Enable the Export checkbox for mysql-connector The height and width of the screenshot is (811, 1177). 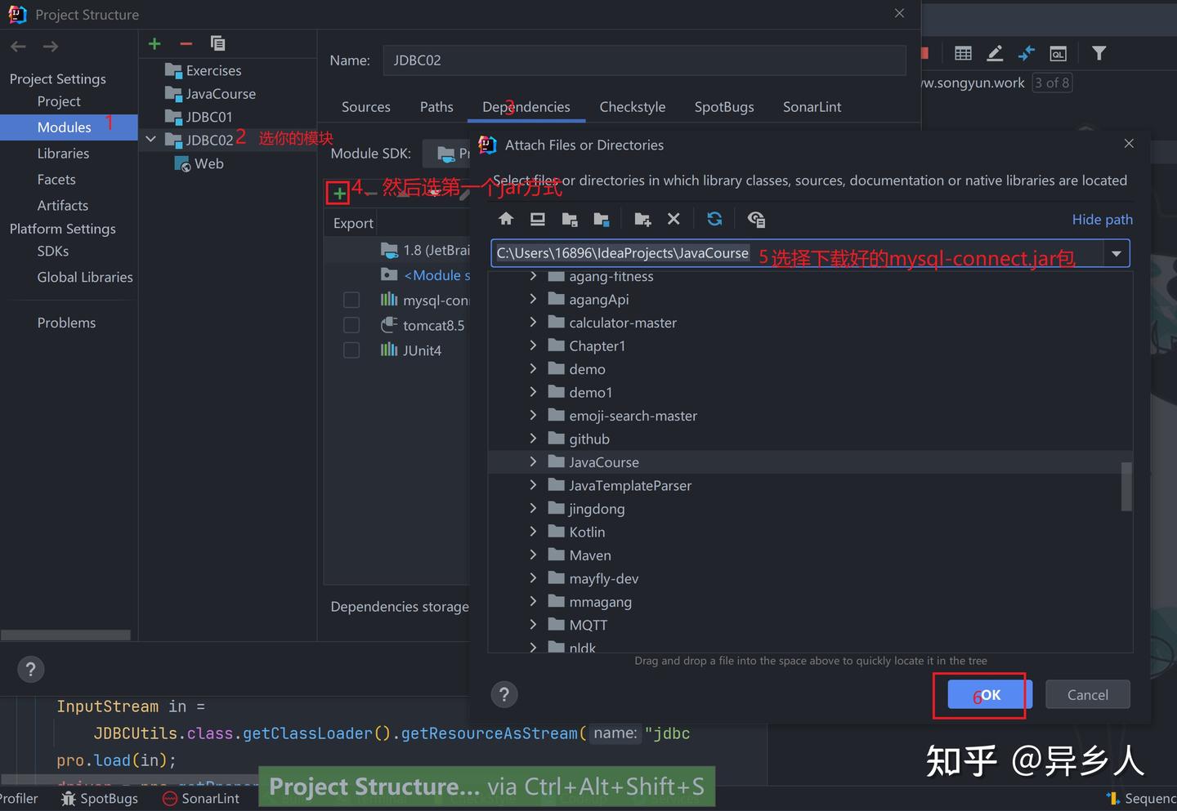click(x=351, y=300)
